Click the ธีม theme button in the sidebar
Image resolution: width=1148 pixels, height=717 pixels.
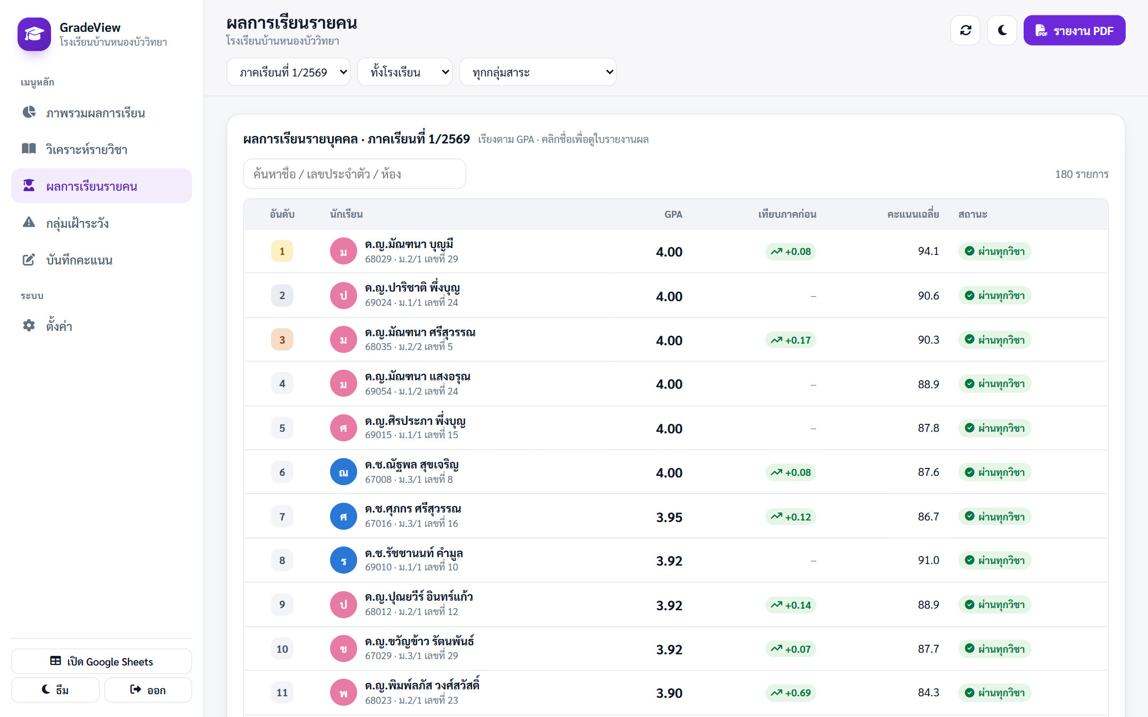click(x=55, y=690)
